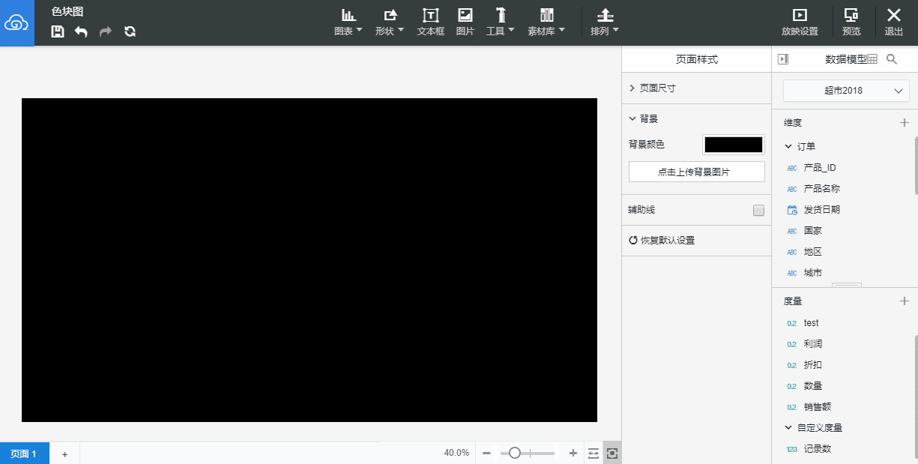918x464 pixels.
Task: Click 恢复默认设置 restore defaults
Action: pos(662,241)
